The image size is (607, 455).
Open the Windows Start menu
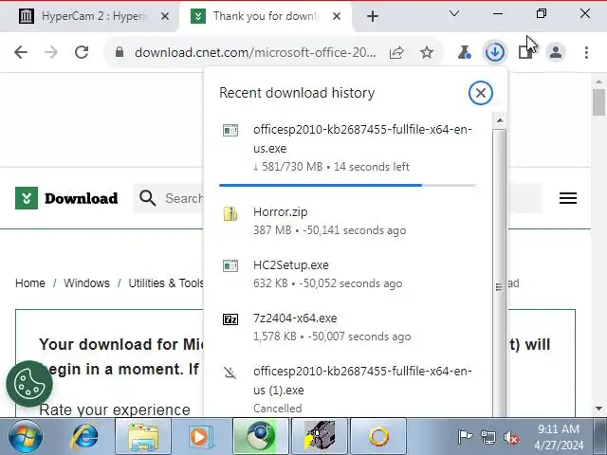[26, 437]
